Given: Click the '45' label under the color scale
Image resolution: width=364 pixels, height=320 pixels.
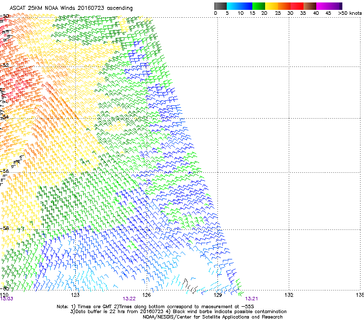Looking at the screenshot, I should [328, 13].
